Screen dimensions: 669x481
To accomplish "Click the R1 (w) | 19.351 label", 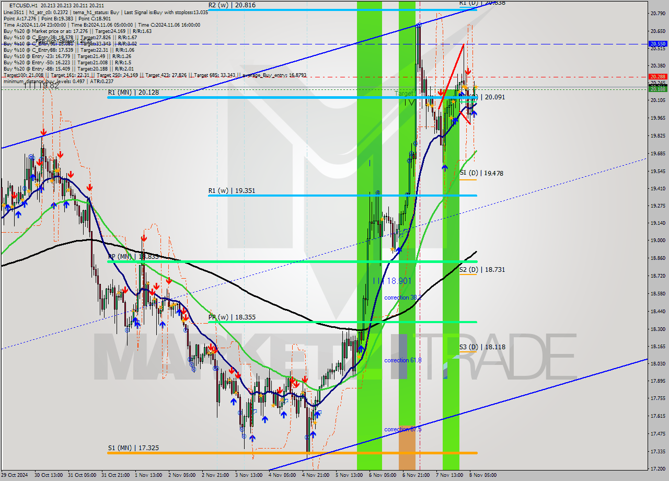I will coord(232,191).
